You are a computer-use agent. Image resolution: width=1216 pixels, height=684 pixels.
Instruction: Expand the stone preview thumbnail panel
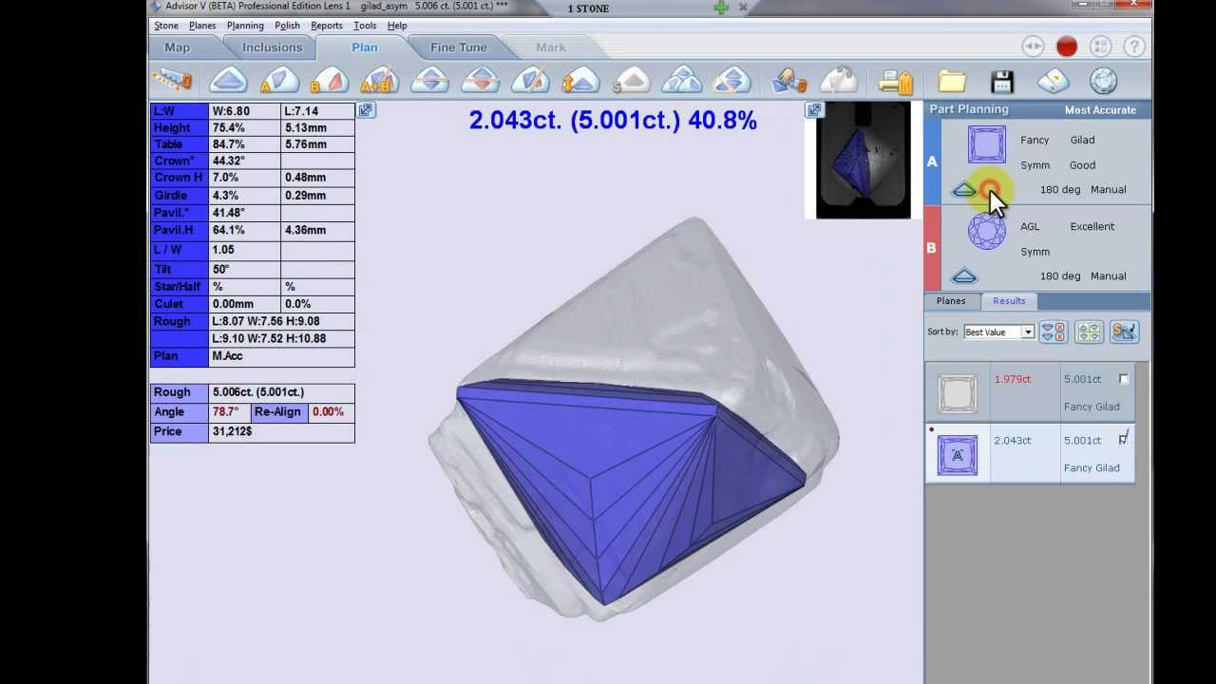tap(814, 110)
